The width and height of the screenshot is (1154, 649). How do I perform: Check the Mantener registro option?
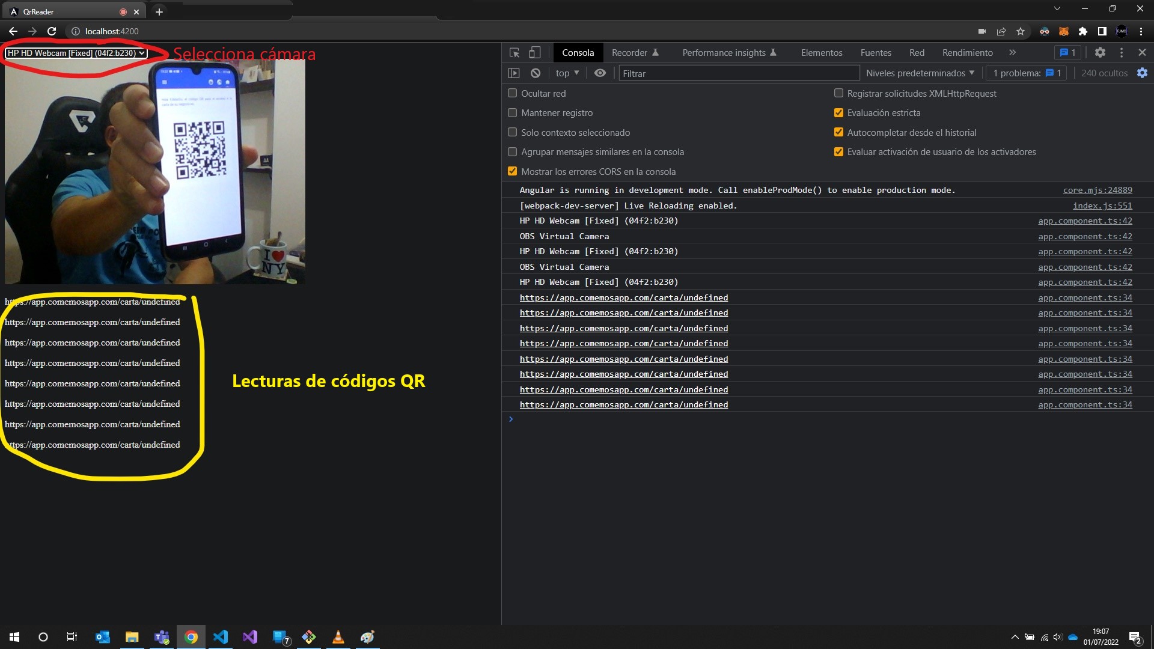[x=513, y=112]
